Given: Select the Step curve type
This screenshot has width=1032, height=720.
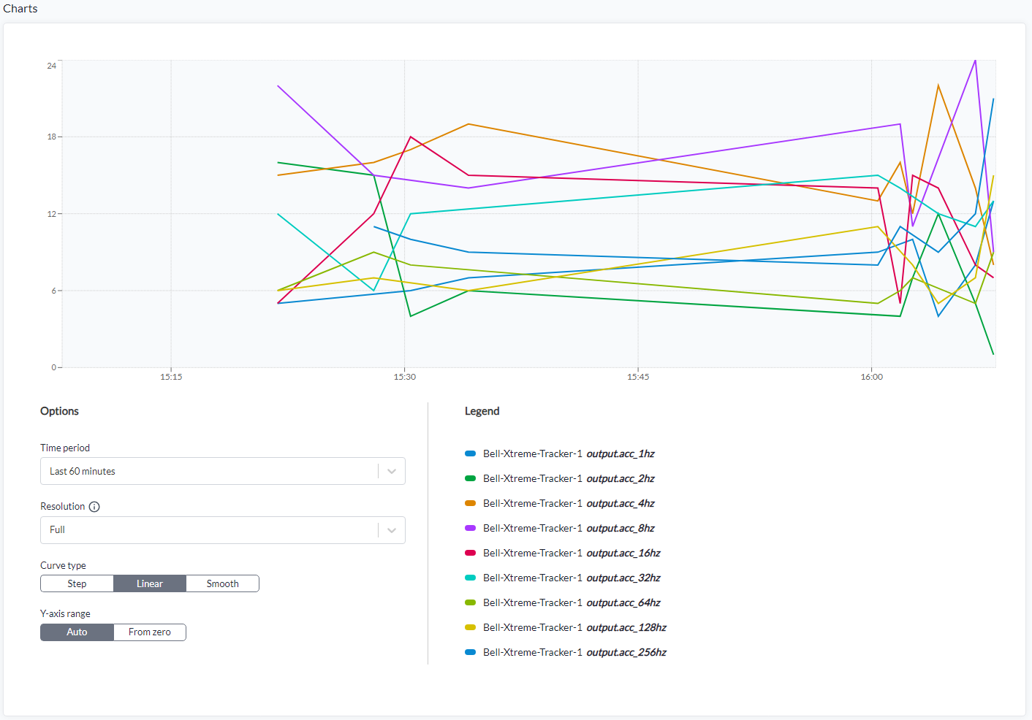Looking at the screenshot, I should click(77, 583).
